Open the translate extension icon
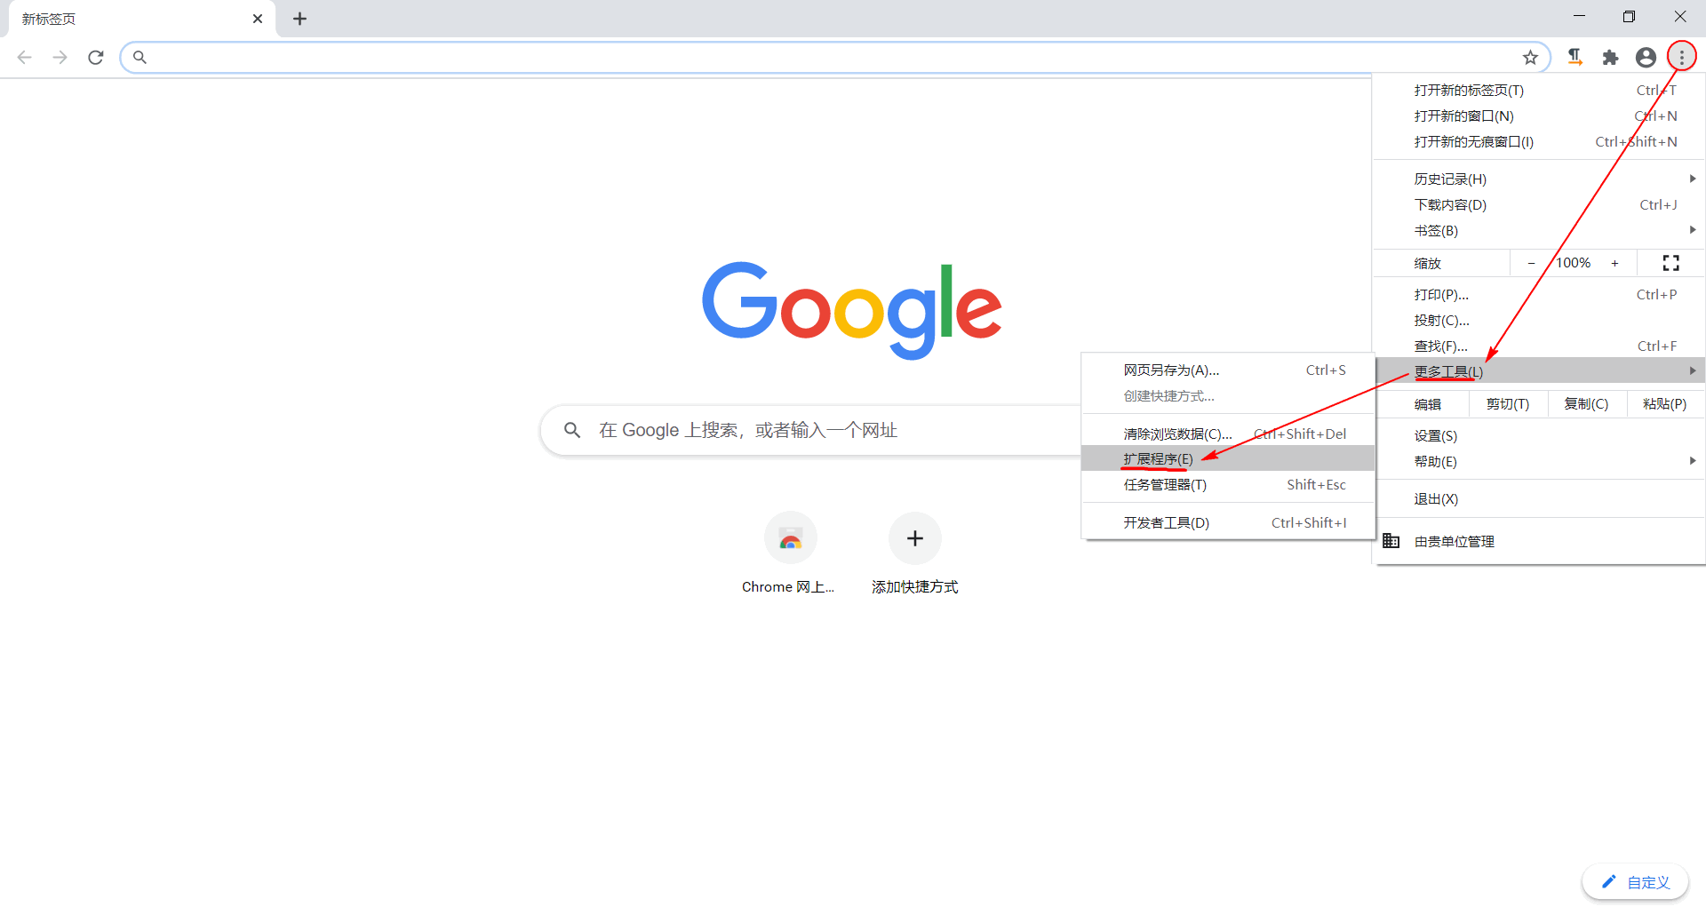Viewport: 1706px width, 915px height. [1574, 58]
